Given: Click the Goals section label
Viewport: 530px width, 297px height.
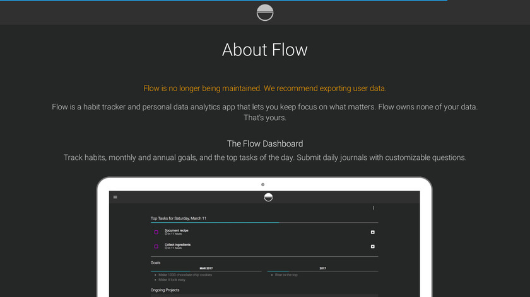Looking at the screenshot, I should tap(155, 262).
